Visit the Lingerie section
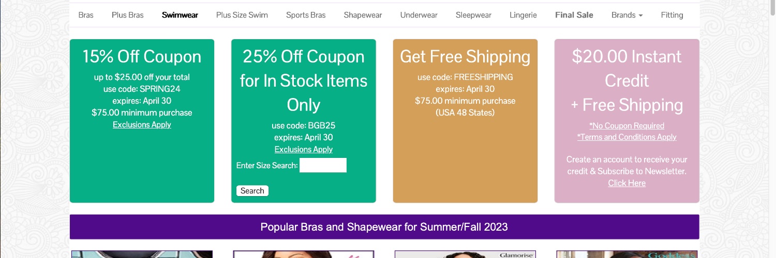Image resolution: width=776 pixels, height=258 pixels. (523, 15)
